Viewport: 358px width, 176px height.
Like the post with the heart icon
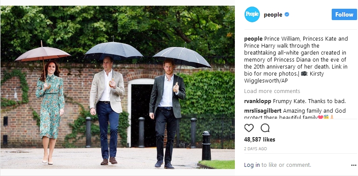(x=249, y=128)
